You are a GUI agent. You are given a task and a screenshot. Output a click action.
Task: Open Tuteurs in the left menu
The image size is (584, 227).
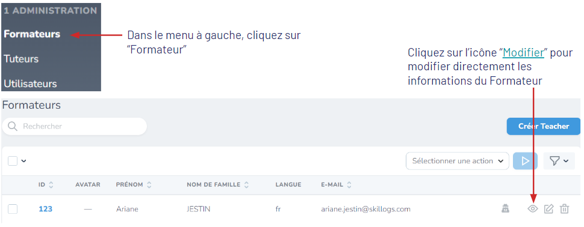(21, 59)
